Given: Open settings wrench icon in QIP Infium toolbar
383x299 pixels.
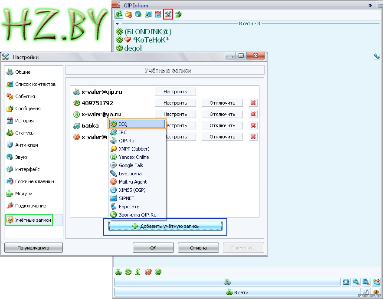Looking at the screenshot, I should click(x=168, y=14).
